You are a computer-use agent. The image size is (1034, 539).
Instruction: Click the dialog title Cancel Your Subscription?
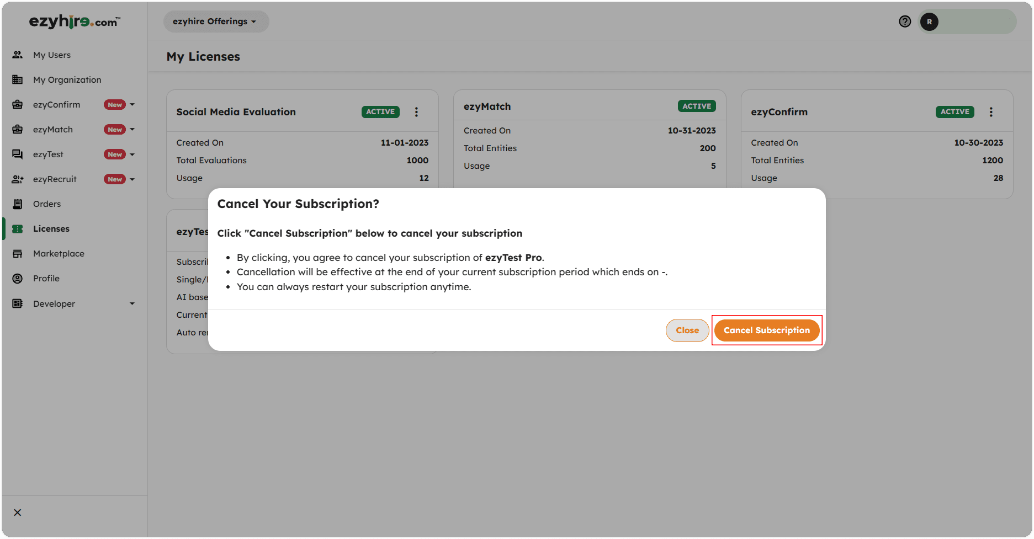(x=298, y=204)
